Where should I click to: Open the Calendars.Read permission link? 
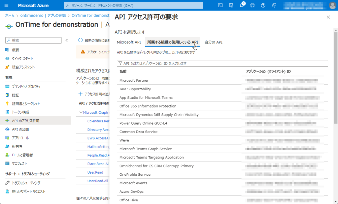(x=98, y=121)
